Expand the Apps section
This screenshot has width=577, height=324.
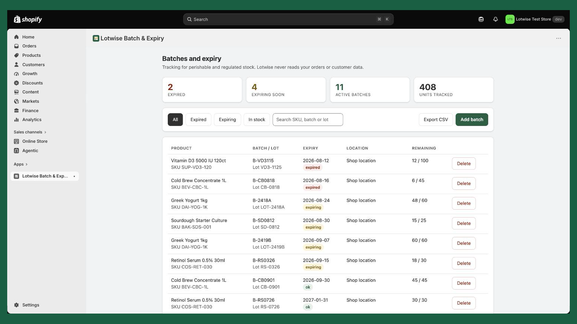tap(21, 165)
